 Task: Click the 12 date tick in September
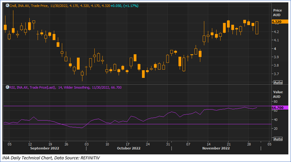click(x=30, y=144)
